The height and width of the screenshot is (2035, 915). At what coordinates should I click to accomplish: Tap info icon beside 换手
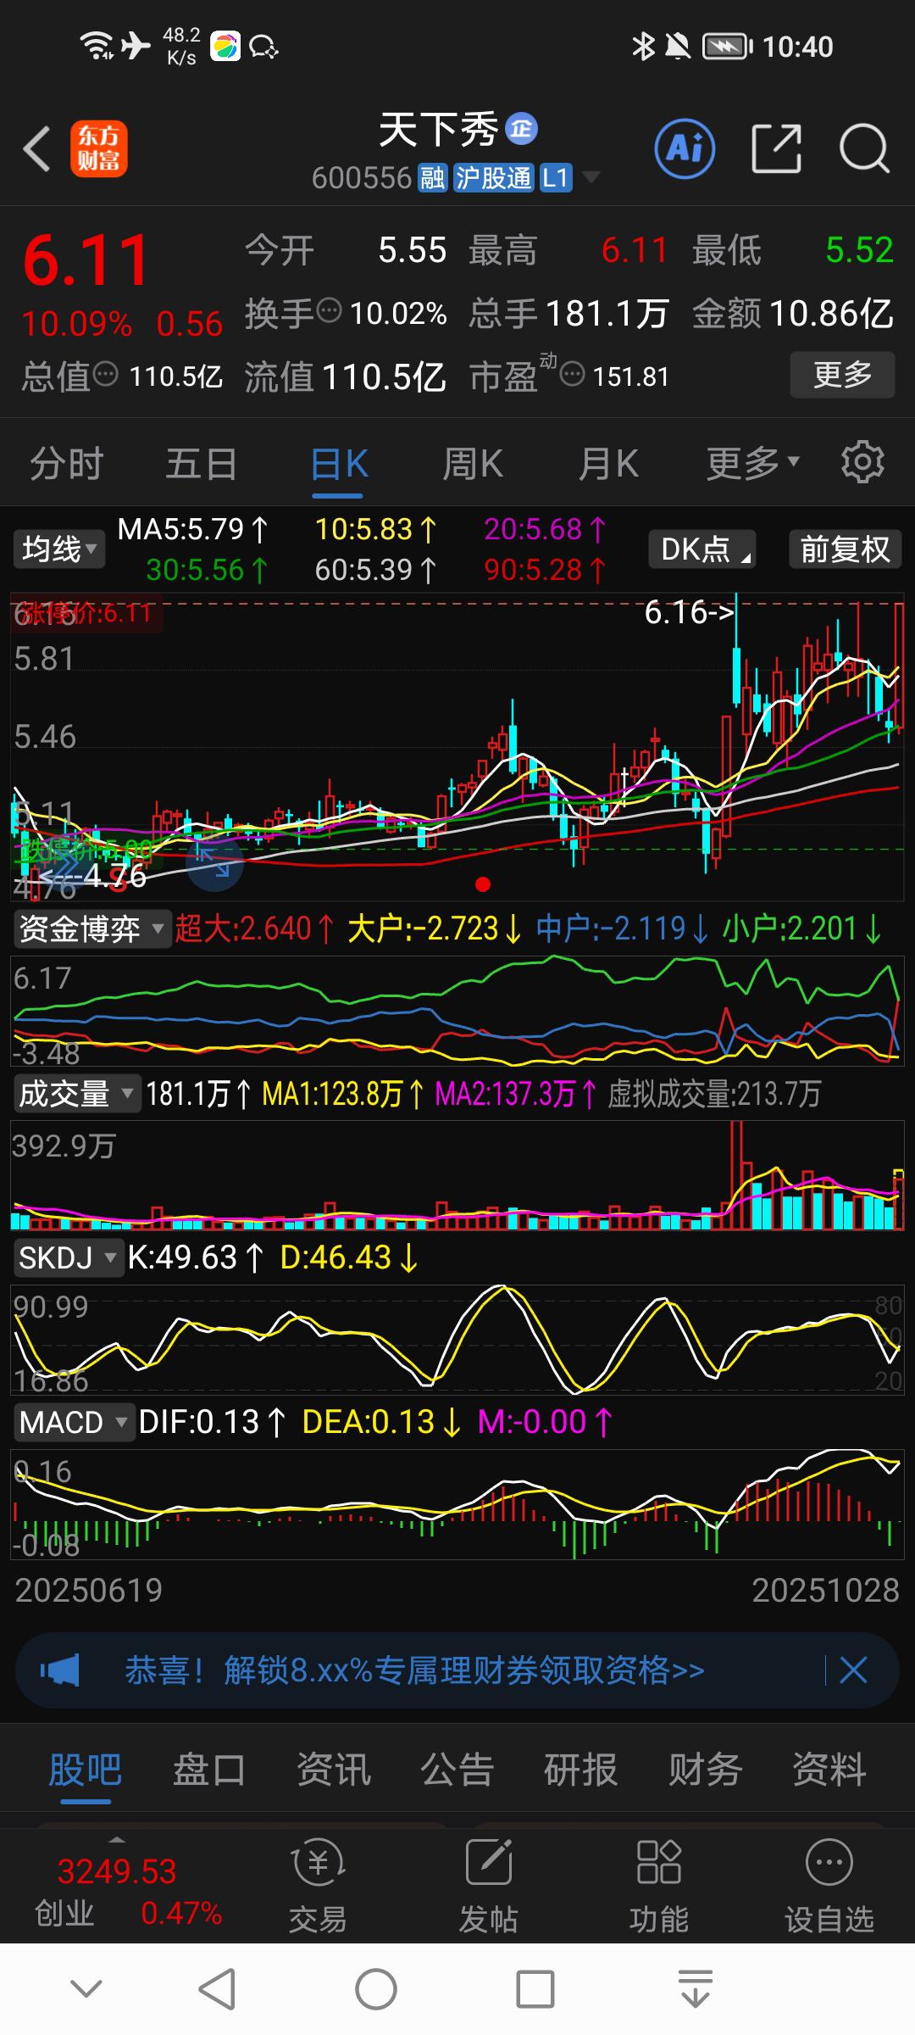[329, 310]
